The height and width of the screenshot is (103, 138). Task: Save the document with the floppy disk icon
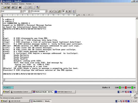pos(8,7)
